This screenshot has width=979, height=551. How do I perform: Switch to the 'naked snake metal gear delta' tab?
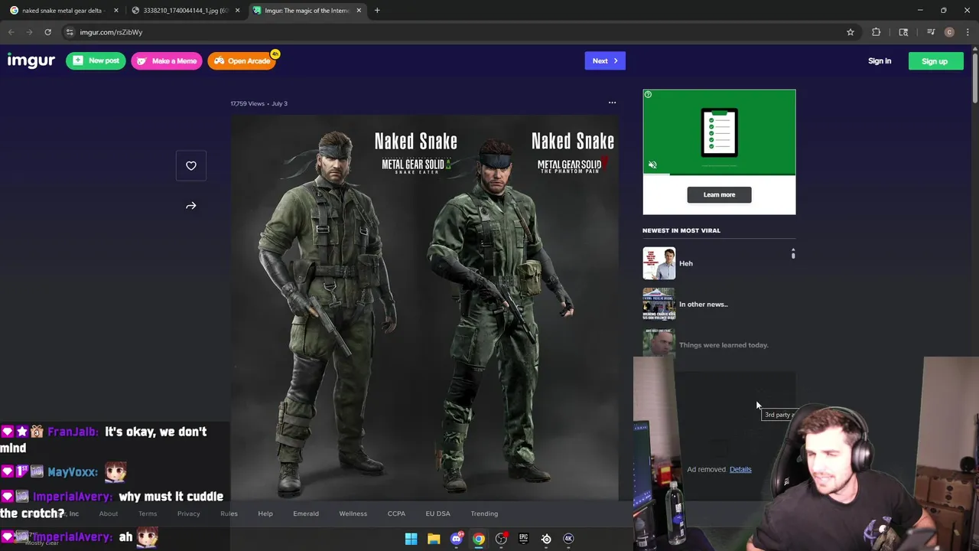coord(63,11)
